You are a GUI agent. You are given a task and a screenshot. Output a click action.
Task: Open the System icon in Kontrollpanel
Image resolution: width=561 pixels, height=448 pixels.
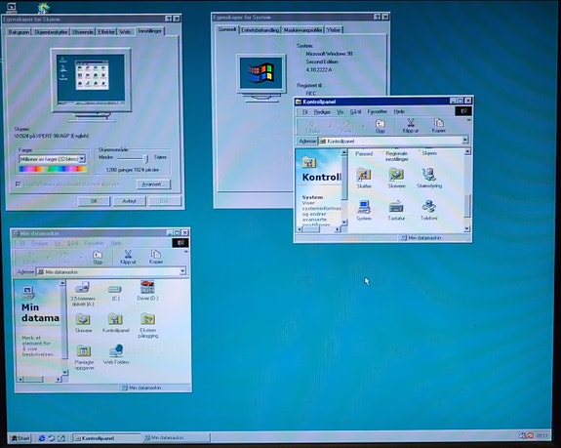click(x=364, y=210)
